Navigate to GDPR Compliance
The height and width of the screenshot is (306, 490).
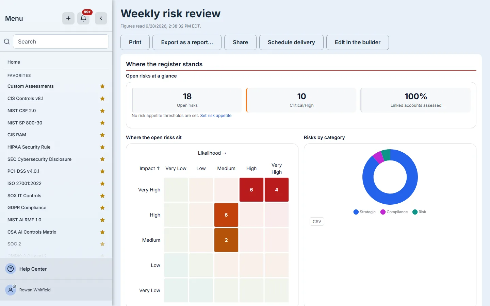click(x=27, y=208)
